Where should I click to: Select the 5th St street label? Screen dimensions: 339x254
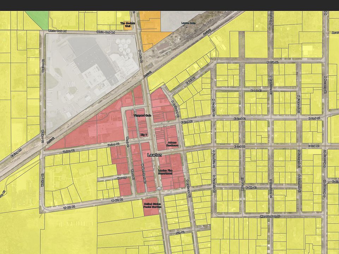point(180,232)
